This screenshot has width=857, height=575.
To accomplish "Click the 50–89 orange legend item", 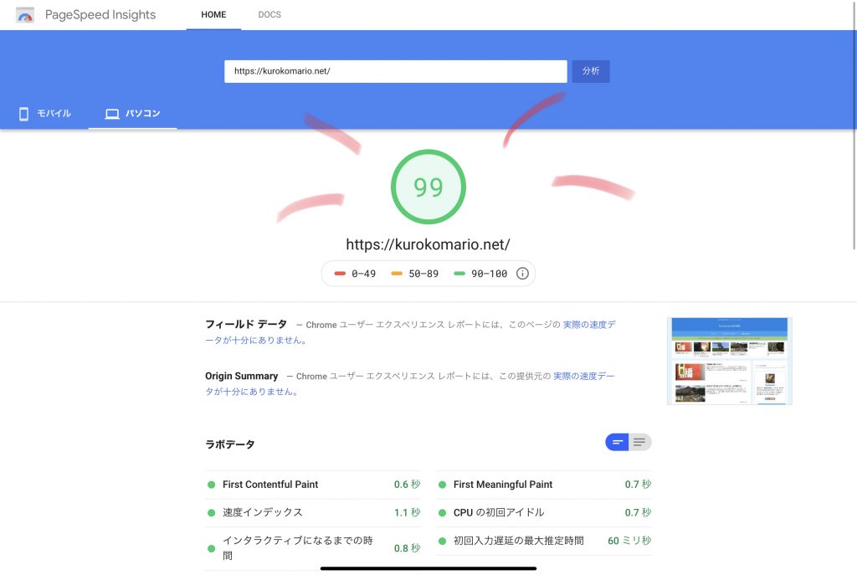I will (x=415, y=274).
